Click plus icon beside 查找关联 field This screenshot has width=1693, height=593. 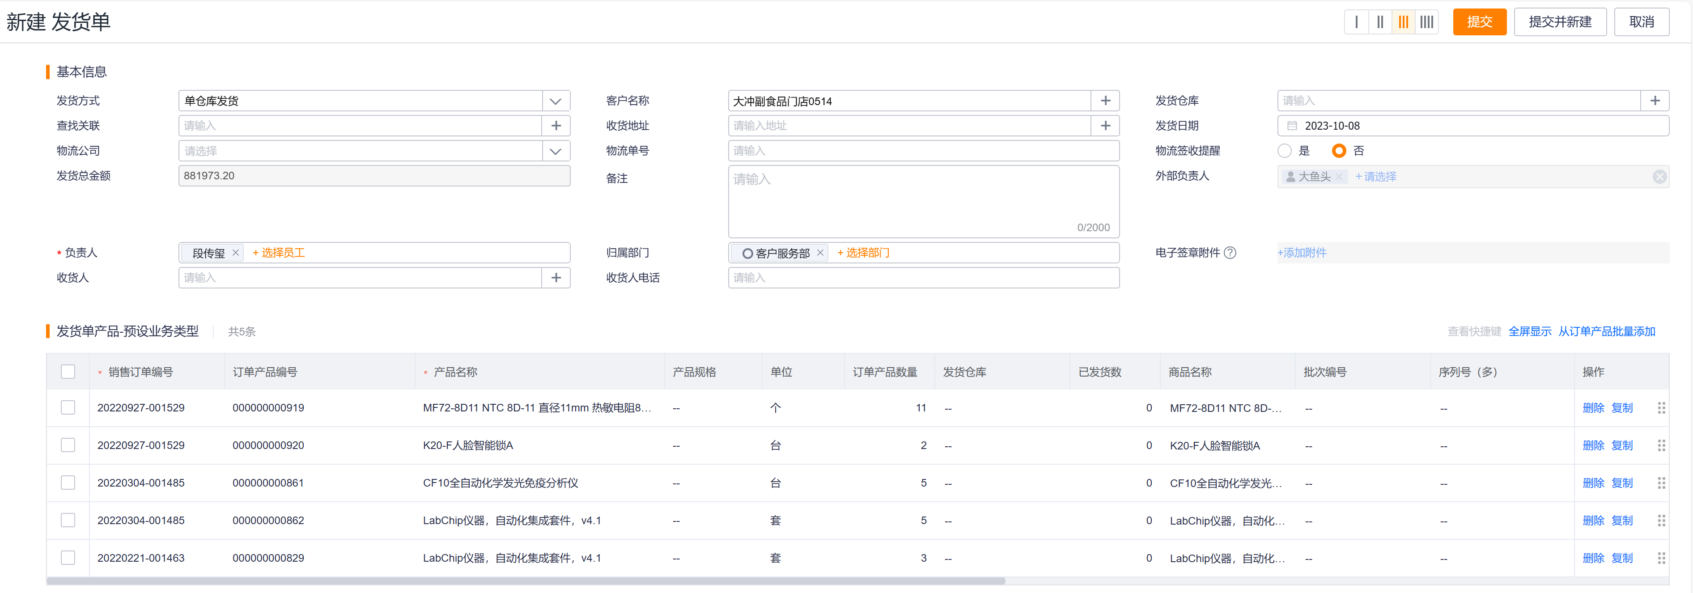[556, 126]
